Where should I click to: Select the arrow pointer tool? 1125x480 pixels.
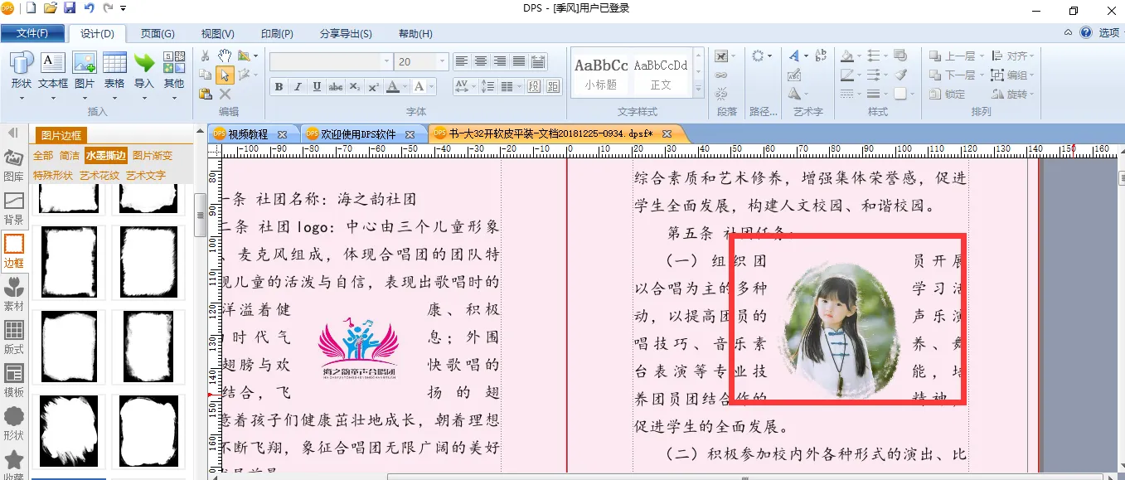[x=224, y=75]
